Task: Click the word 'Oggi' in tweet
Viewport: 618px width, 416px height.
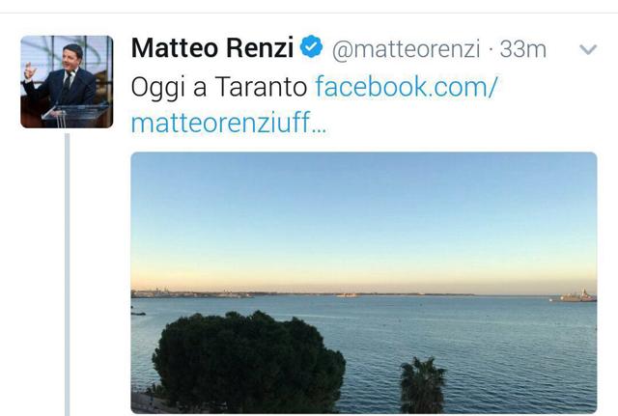Action: click(x=158, y=88)
